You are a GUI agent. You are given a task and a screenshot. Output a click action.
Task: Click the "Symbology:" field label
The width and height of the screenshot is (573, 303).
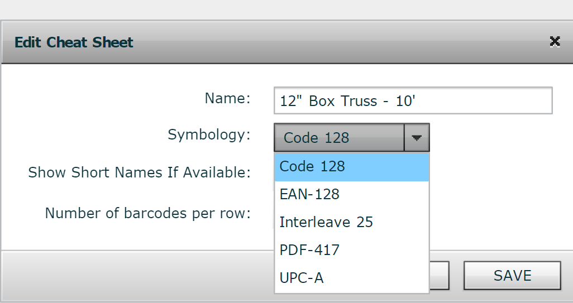pos(209,134)
